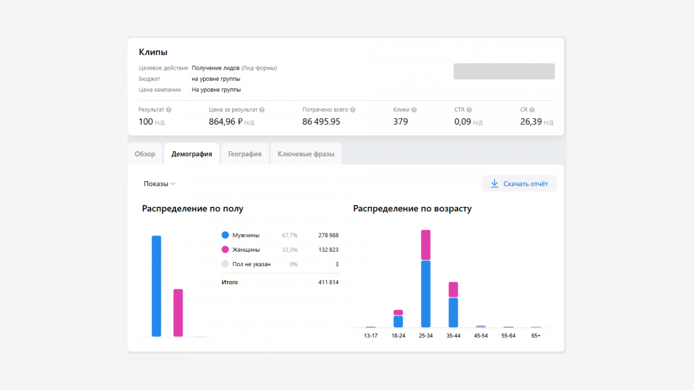Click help icon next to Результат
This screenshot has height=390, width=694.
pos(169,110)
